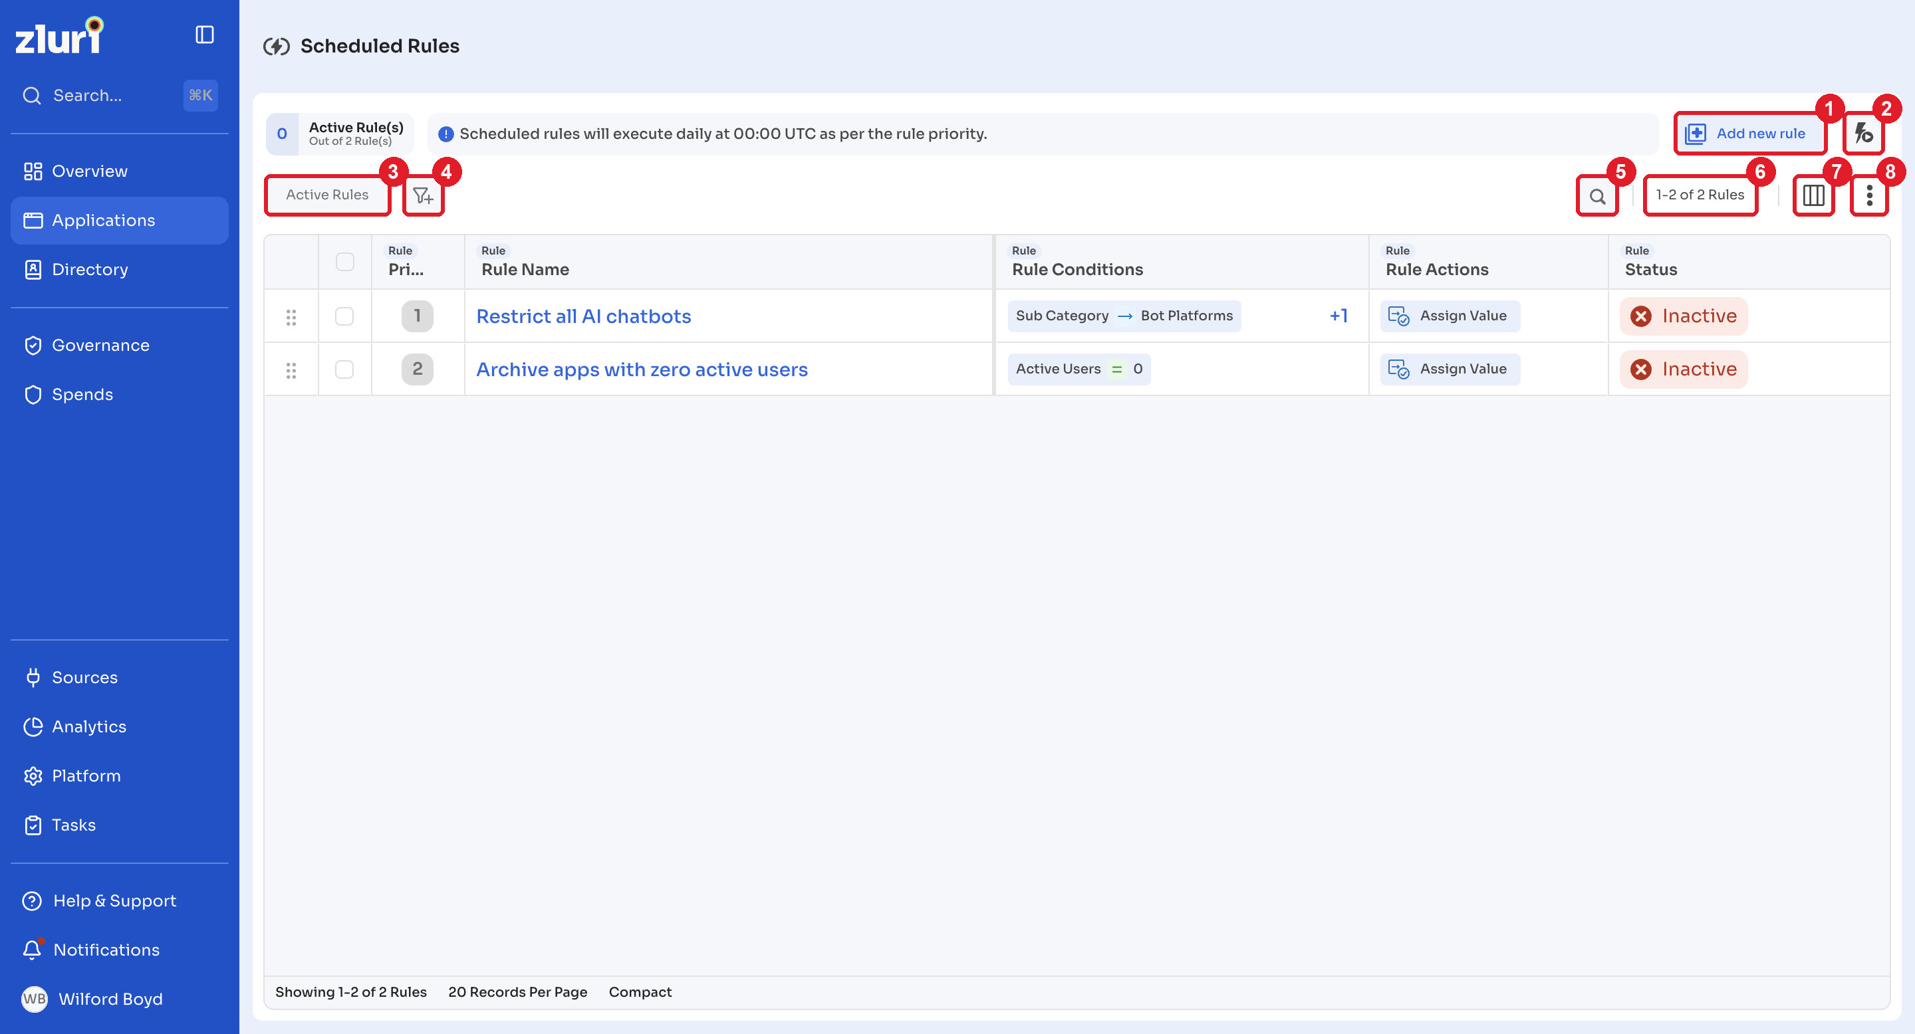Open the Compact density selector
The height and width of the screenshot is (1034, 1915).
coord(640,991)
